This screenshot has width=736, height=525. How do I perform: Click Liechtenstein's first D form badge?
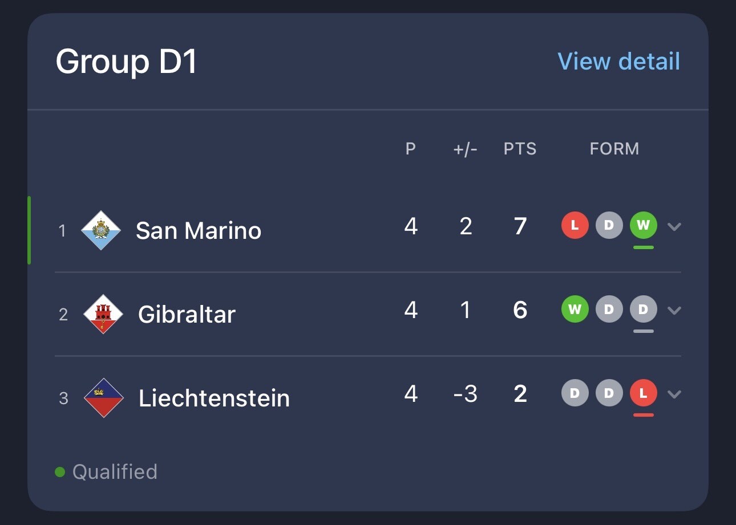(x=575, y=393)
